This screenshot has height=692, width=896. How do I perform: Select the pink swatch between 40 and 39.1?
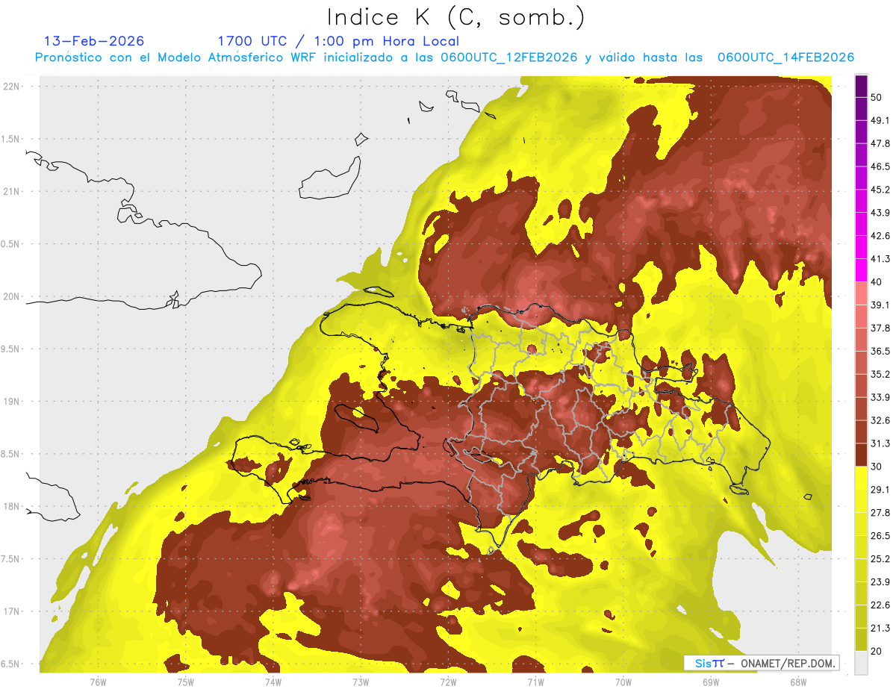point(861,293)
